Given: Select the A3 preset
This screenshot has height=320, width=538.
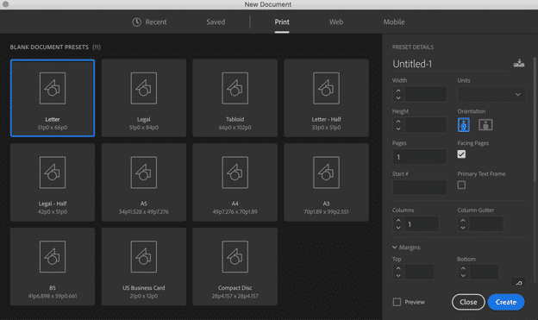Looking at the screenshot, I should (x=326, y=182).
